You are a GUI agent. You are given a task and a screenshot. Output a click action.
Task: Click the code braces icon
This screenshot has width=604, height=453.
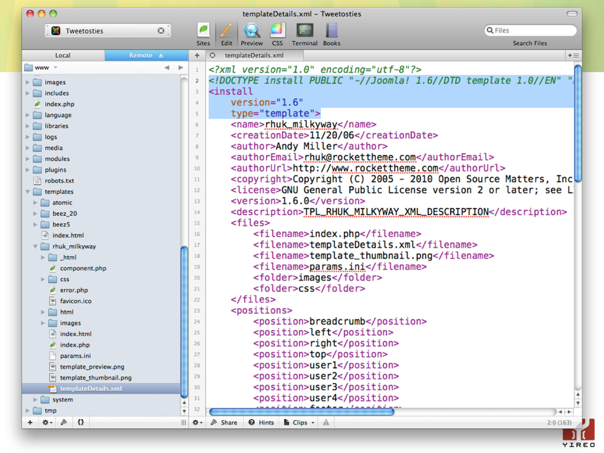pyautogui.click(x=81, y=422)
